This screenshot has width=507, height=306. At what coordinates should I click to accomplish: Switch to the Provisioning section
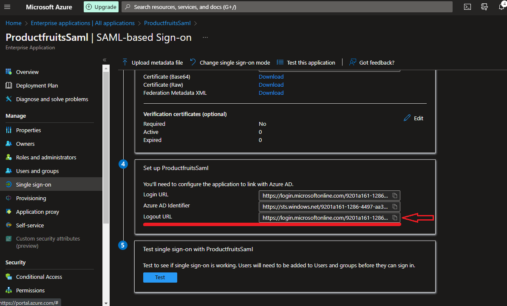[32, 198]
